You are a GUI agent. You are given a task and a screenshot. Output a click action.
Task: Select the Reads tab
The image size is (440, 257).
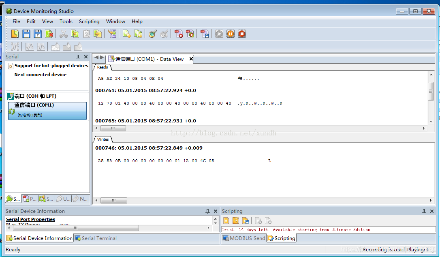103,67
